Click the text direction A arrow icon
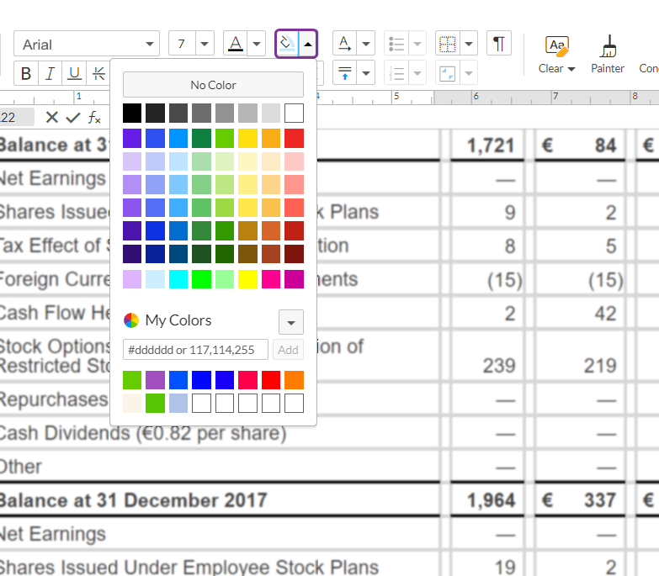 coord(344,43)
